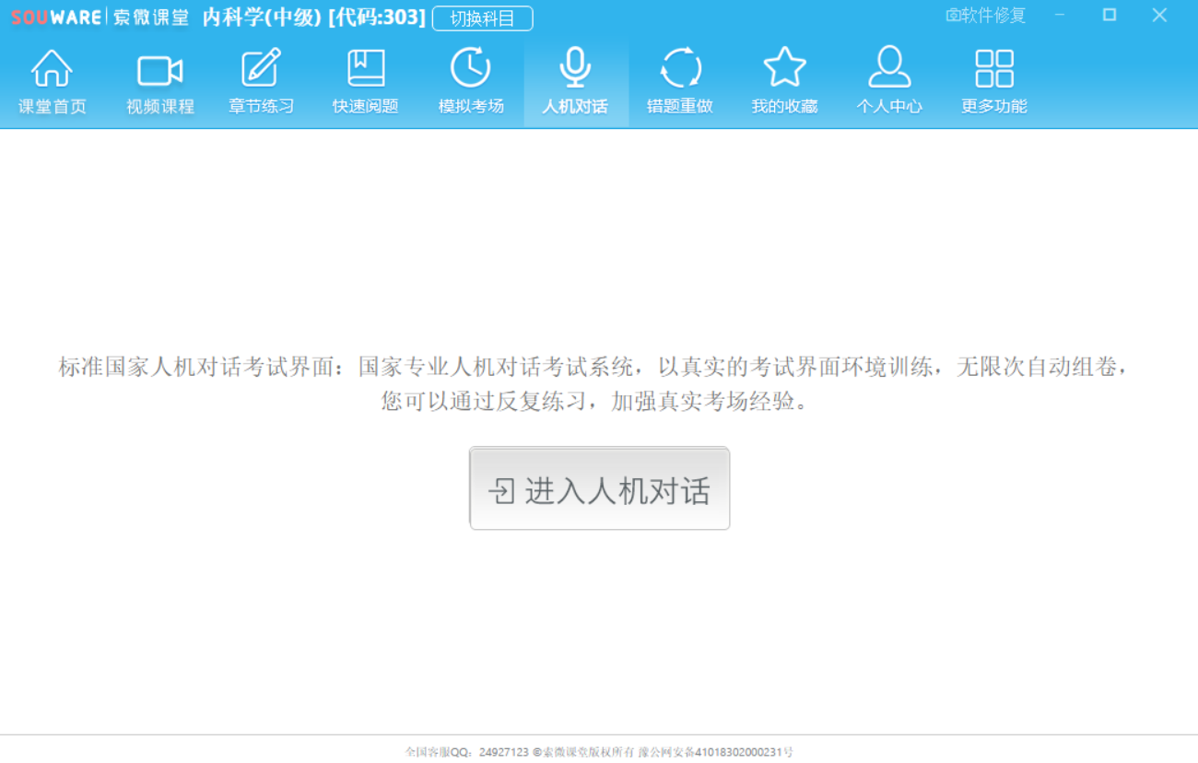
Task: Click the 切换科目 button
Action: tap(482, 18)
